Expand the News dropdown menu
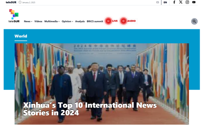 coord(28,21)
